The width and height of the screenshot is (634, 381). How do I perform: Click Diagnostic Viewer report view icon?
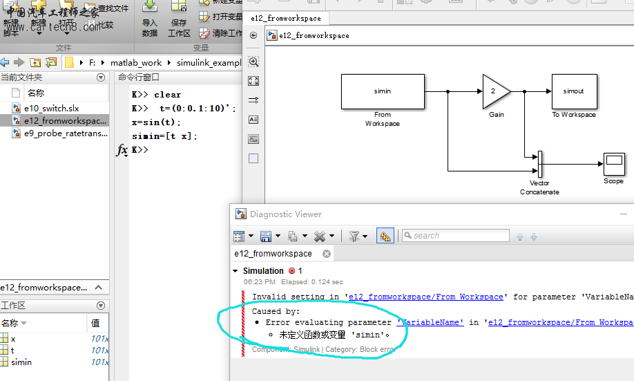[x=239, y=236]
